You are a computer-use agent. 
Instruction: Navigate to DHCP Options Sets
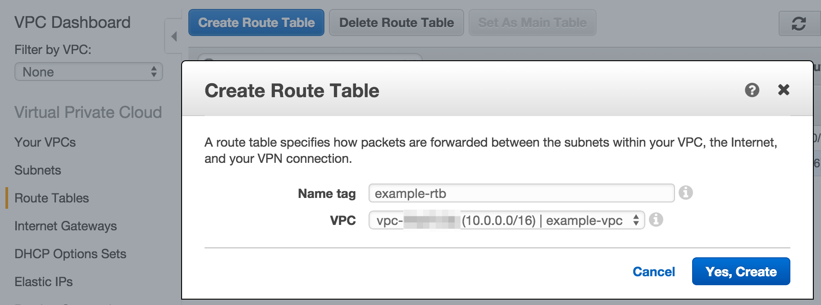point(70,254)
